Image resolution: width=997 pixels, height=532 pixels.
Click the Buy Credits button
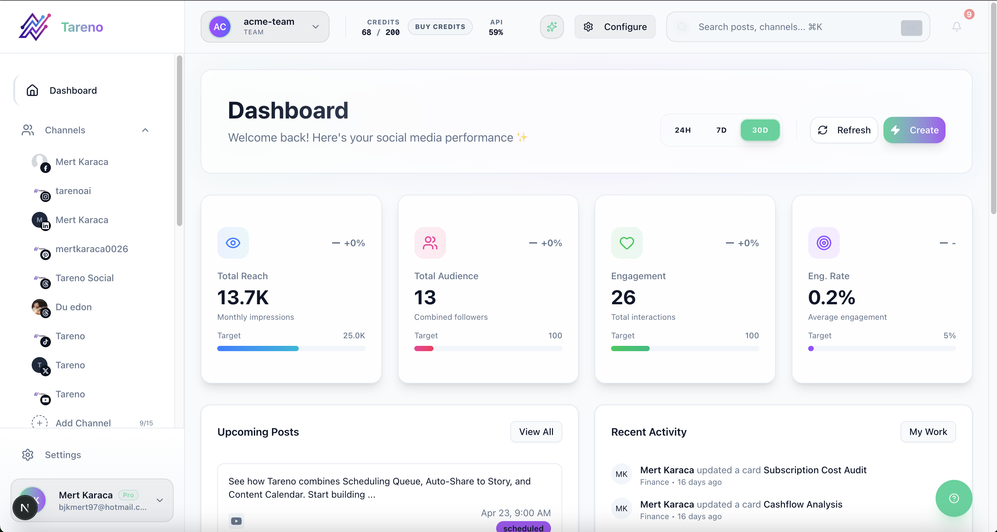tap(440, 27)
